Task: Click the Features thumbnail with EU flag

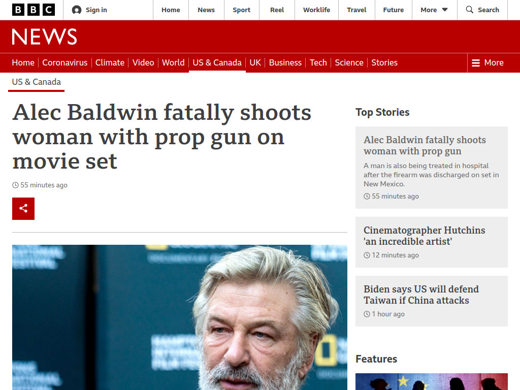Action: pyautogui.click(x=432, y=382)
